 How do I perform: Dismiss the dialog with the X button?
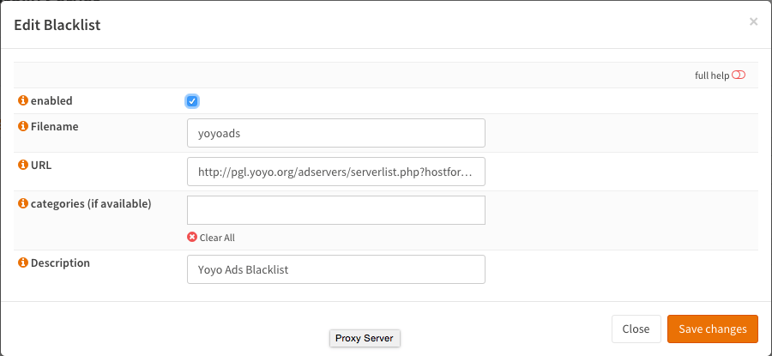click(x=753, y=22)
